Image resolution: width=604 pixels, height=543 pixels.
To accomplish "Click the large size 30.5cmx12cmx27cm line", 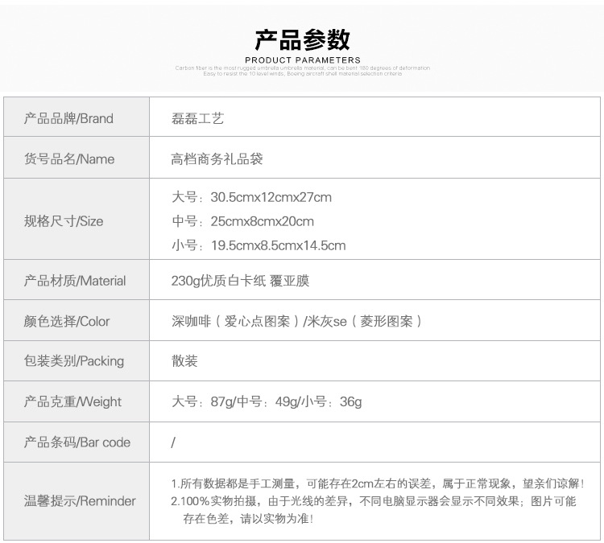I will coord(251,197).
